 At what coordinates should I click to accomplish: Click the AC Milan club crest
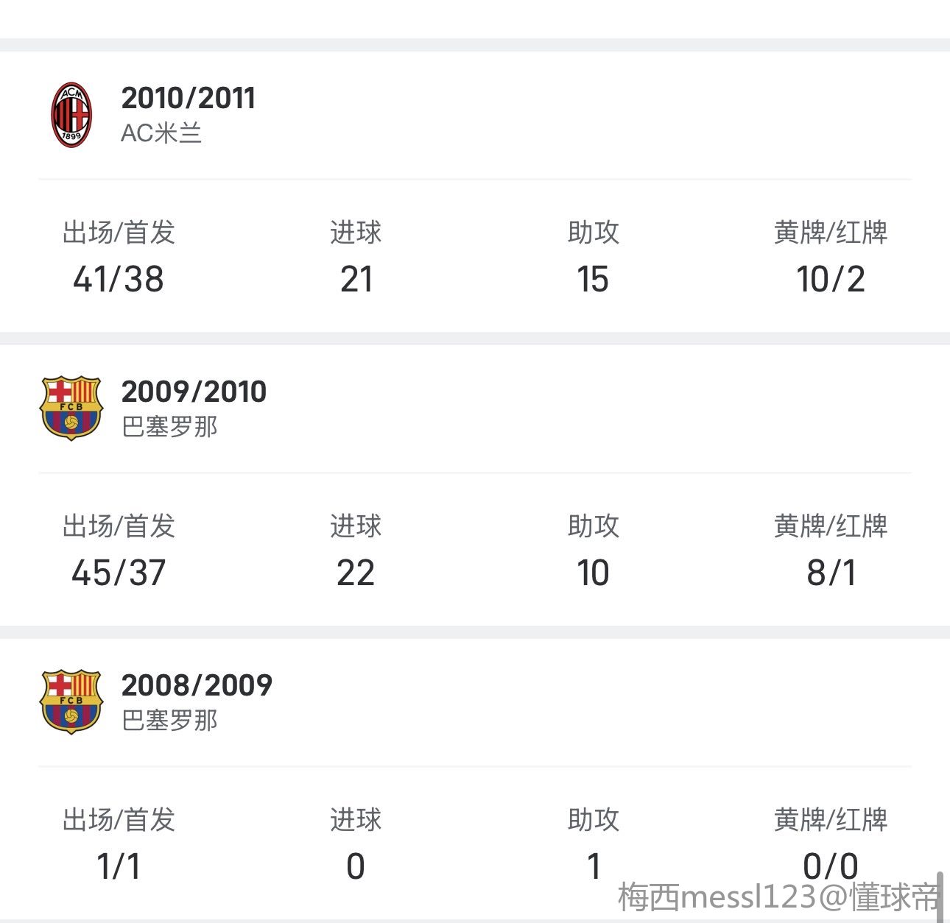pos(71,115)
